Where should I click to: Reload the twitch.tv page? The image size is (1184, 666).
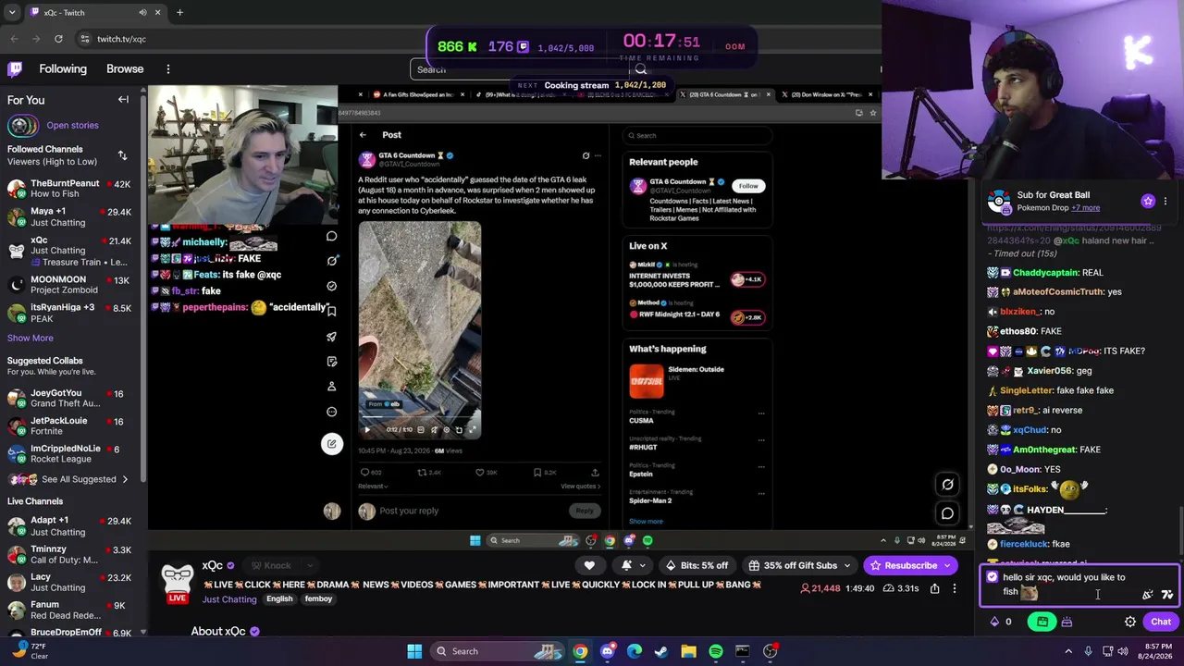58,39
